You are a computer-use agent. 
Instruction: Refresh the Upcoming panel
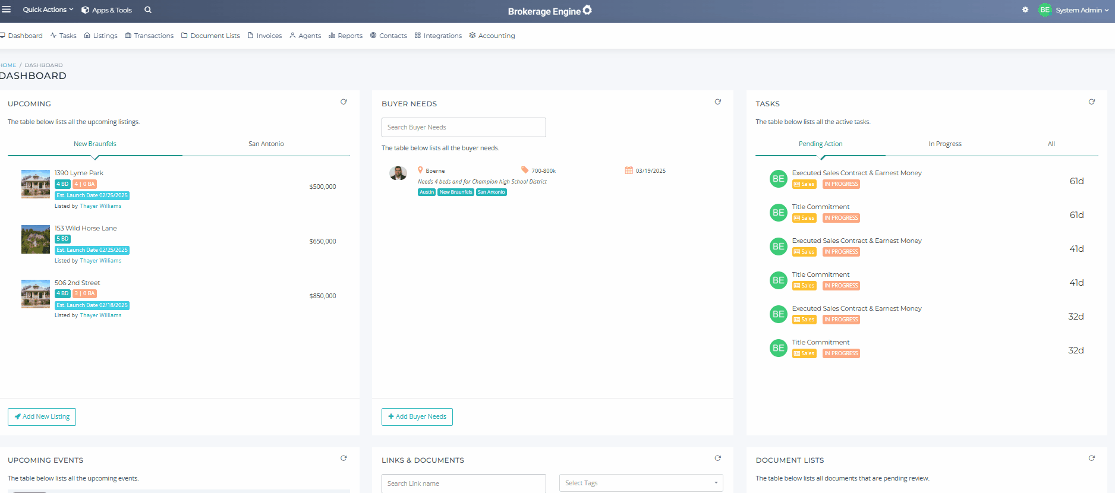[344, 102]
